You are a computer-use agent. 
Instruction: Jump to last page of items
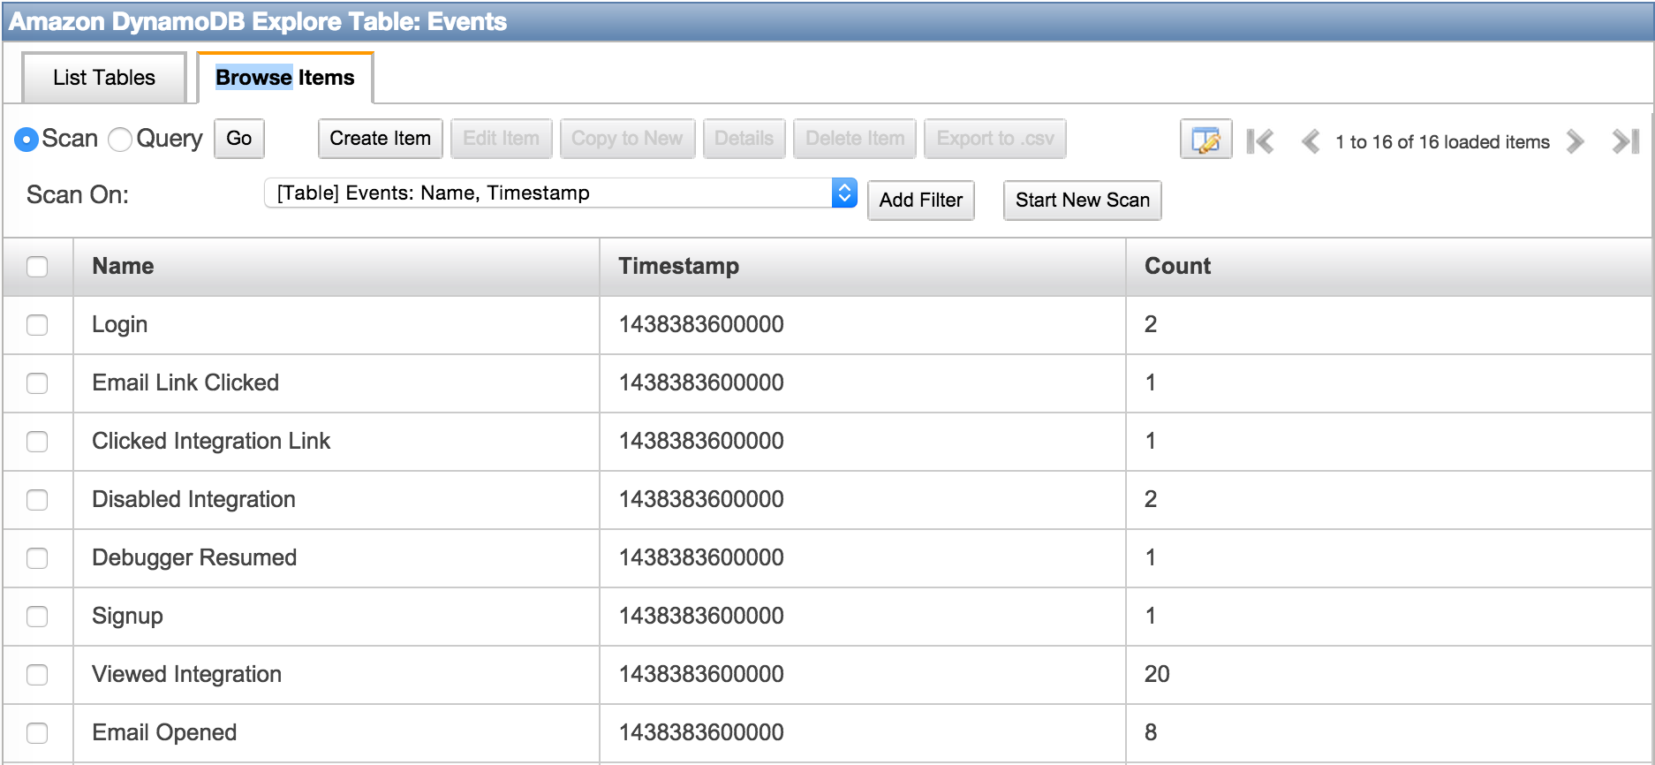[x=1625, y=141]
